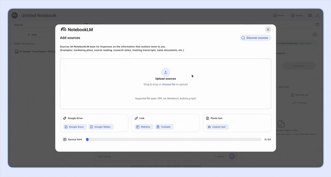This screenshot has height=177, width=331.
Task: Click the Add source button in sidebar
Action: [x=32, y=35]
